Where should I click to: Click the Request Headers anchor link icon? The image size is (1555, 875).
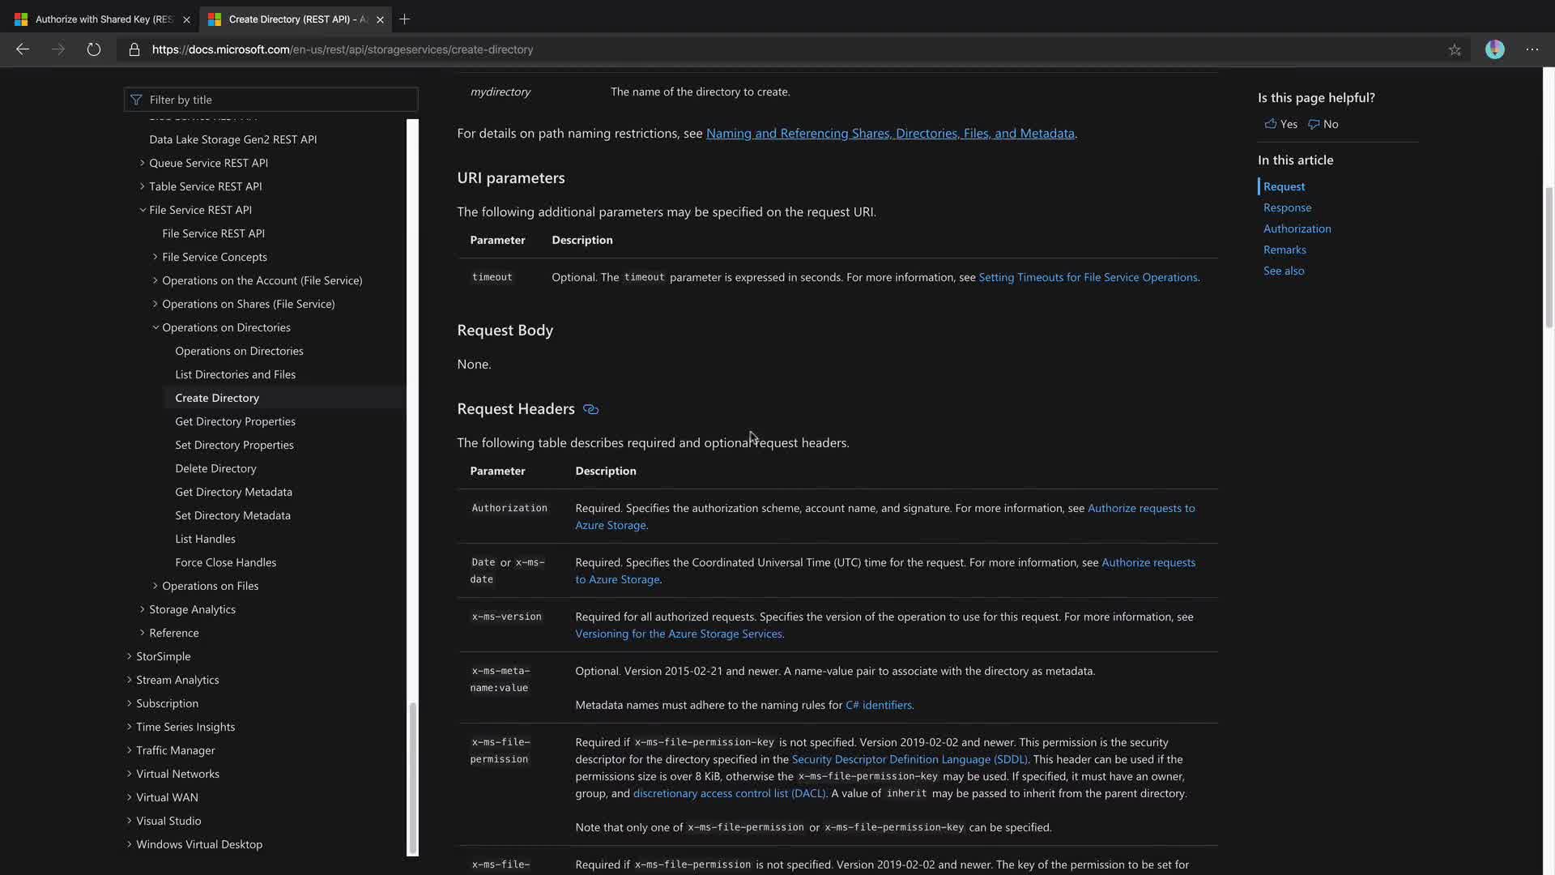coord(590,409)
